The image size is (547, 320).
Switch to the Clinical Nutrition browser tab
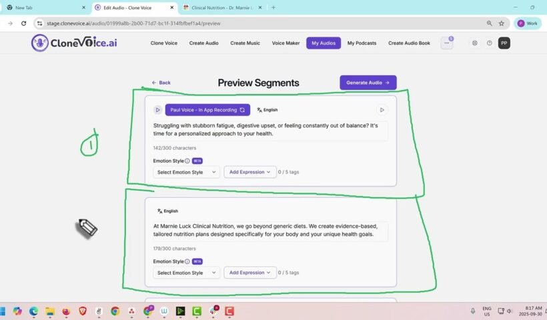click(217, 7)
